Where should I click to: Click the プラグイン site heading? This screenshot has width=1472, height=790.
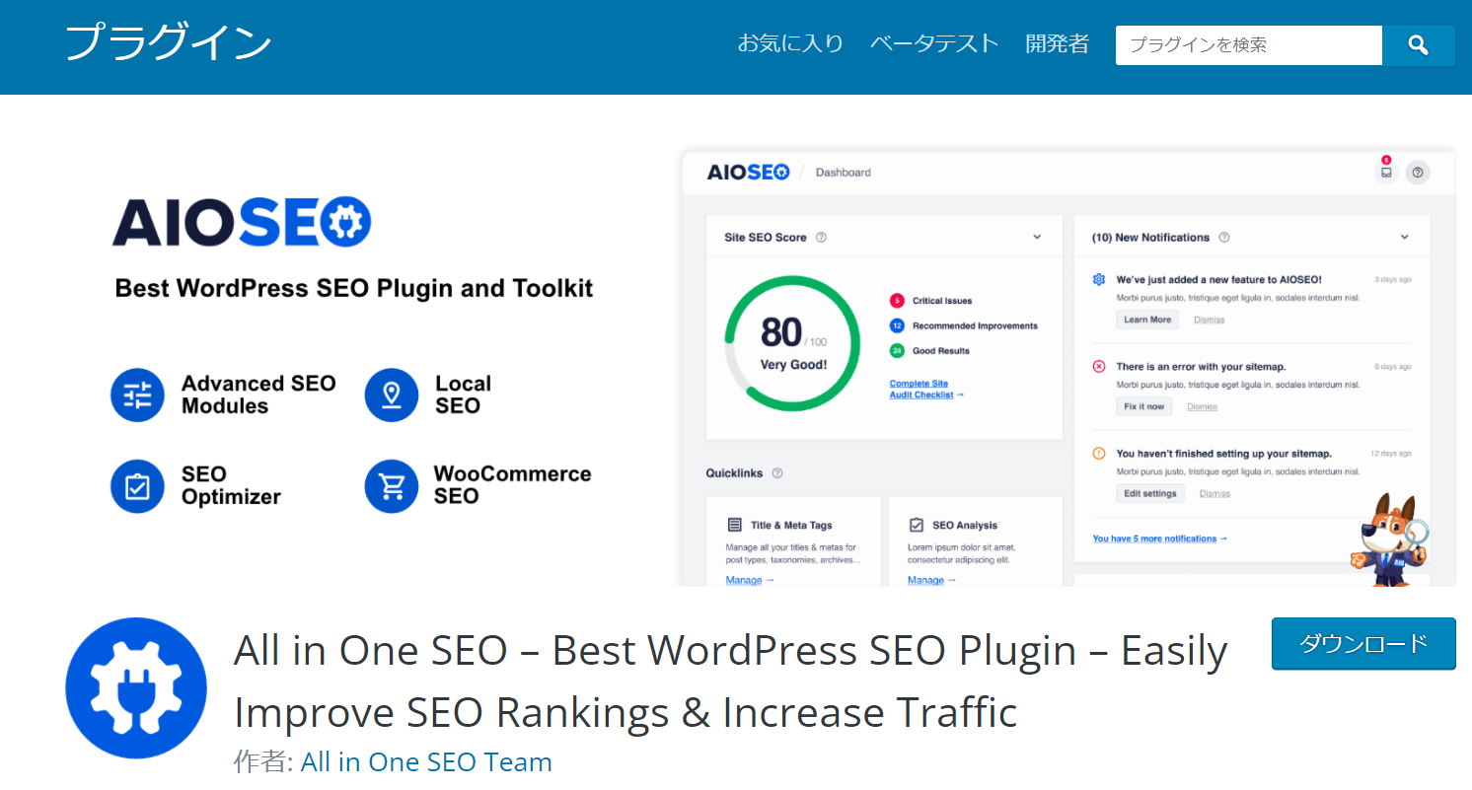pyautogui.click(x=168, y=44)
